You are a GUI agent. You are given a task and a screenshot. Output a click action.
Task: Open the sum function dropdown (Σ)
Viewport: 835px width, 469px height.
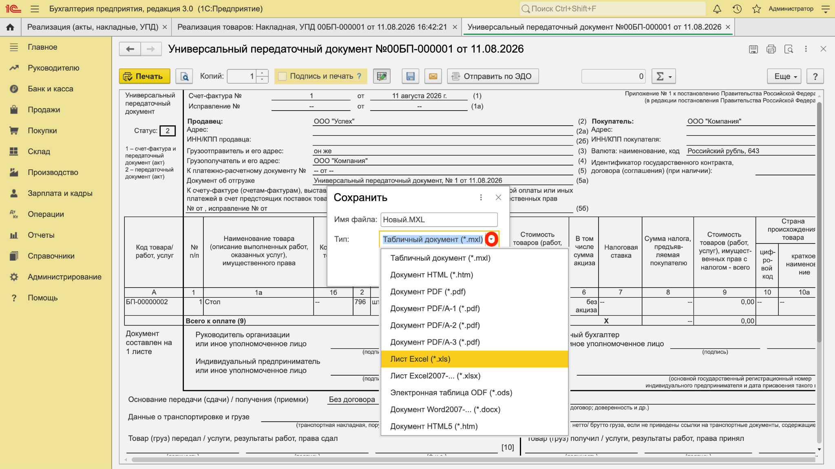click(664, 76)
